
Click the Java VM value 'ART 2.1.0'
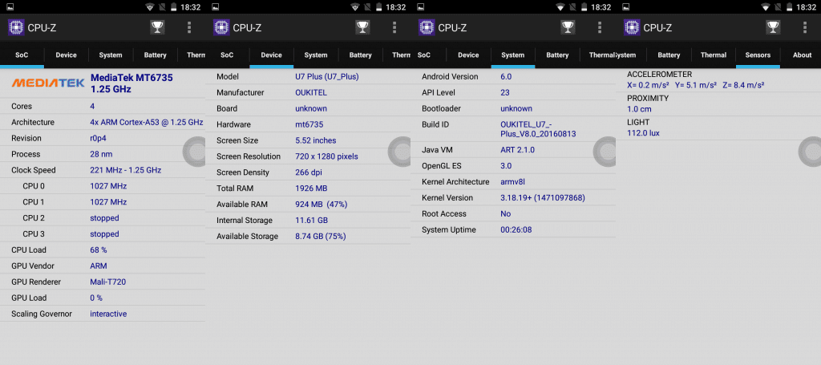click(517, 150)
